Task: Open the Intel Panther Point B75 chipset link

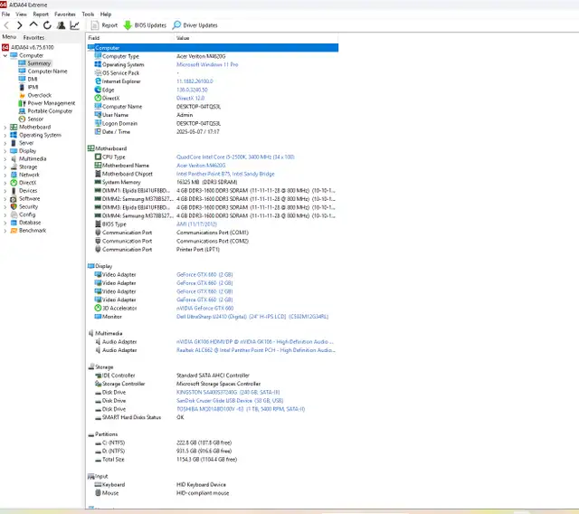Action: (x=225, y=174)
